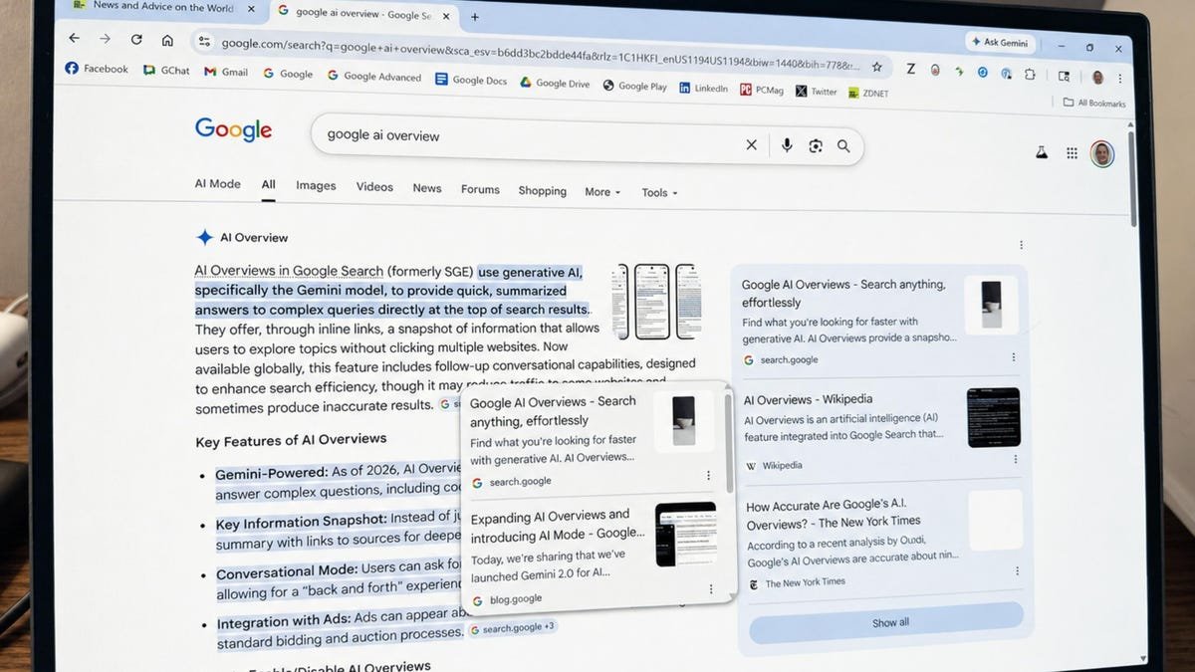Open the Search Labs flask icon
The width and height of the screenshot is (1195, 672).
pos(1043,152)
